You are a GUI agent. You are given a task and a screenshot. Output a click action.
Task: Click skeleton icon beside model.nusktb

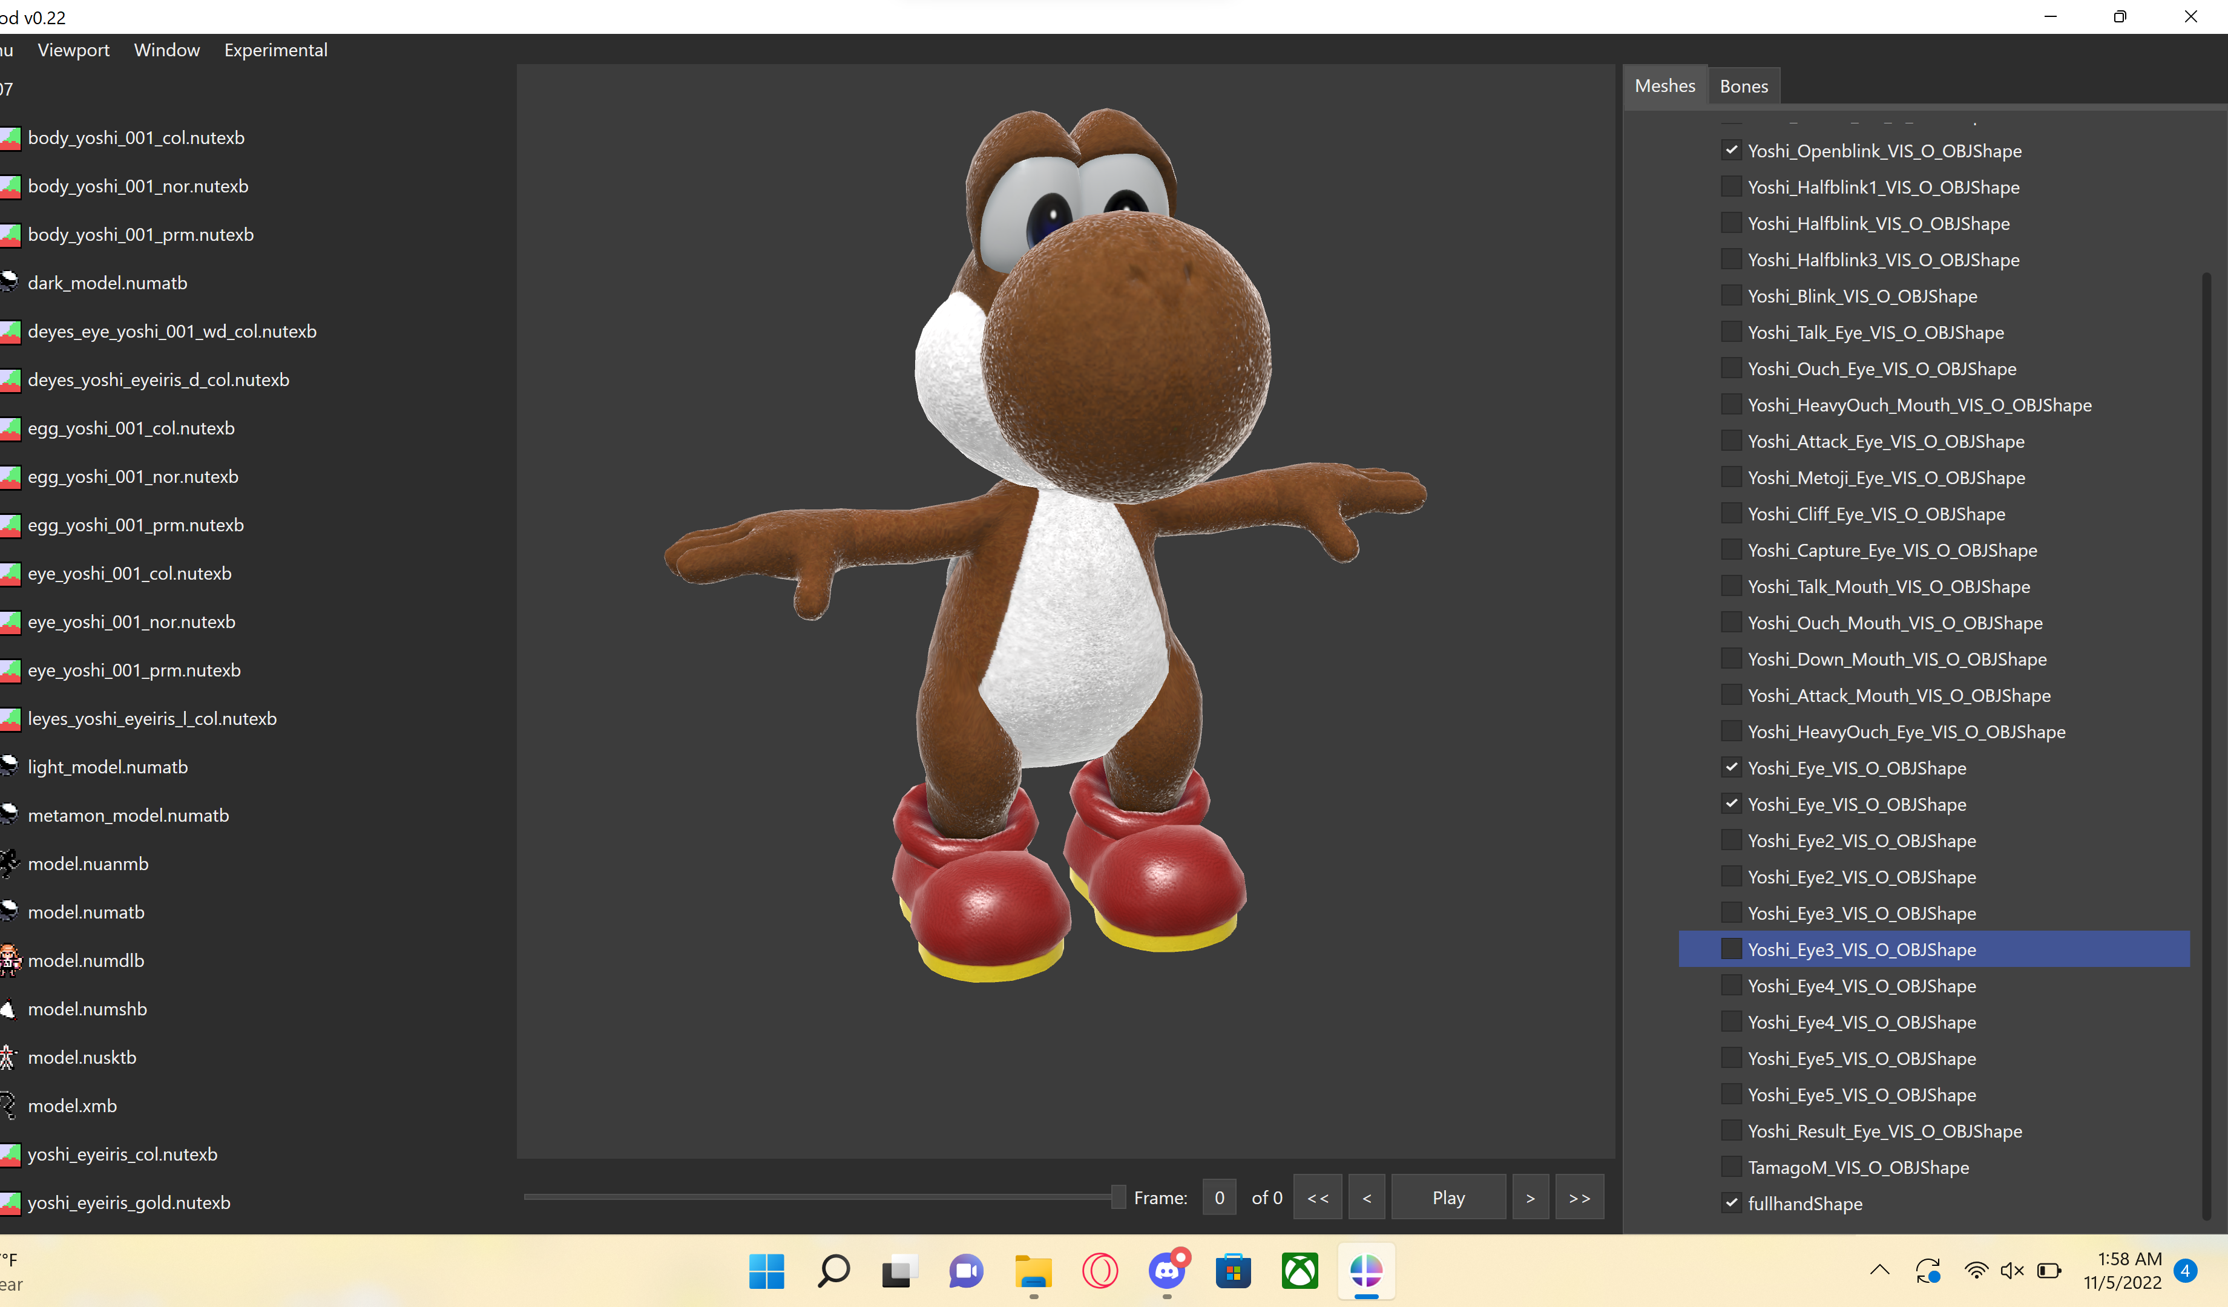[x=8, y=1058]
